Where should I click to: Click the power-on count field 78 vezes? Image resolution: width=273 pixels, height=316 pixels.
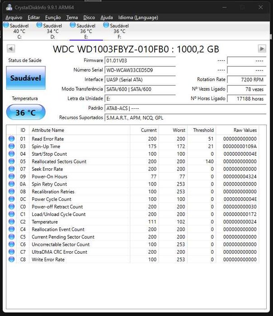point(247,89)
